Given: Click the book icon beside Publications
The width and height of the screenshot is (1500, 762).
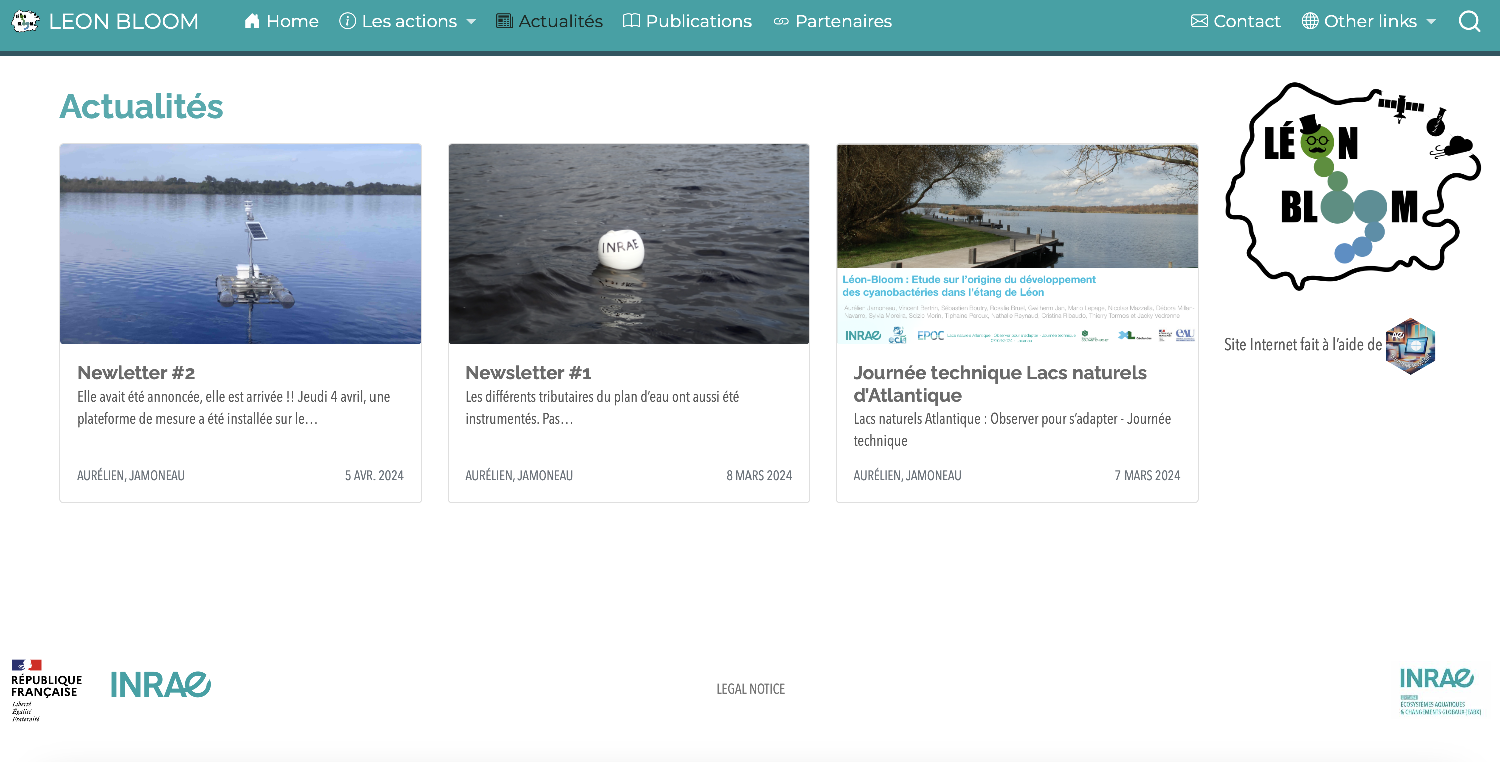Looking at the screenshot, I should (631, 22).
